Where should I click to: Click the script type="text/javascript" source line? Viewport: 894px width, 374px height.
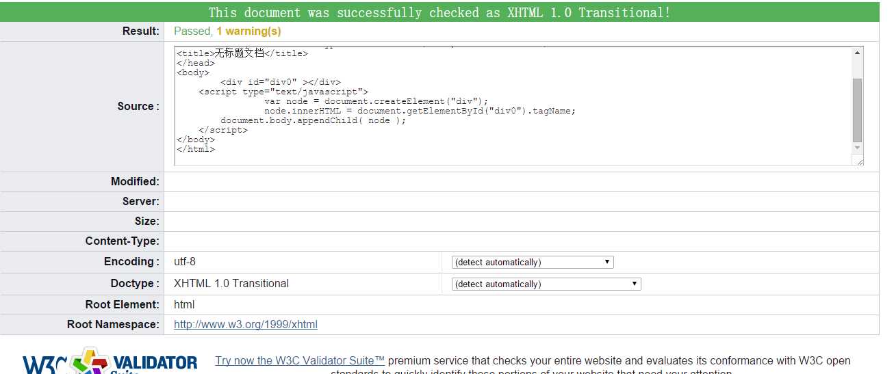click(283, 92)
